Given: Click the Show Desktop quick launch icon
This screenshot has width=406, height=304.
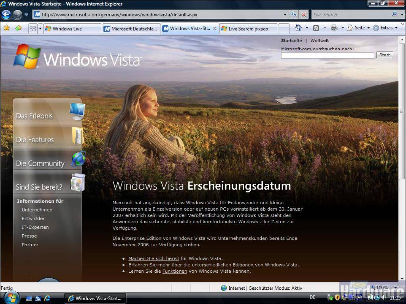Looking at the screenshot, I should [29, 298].
